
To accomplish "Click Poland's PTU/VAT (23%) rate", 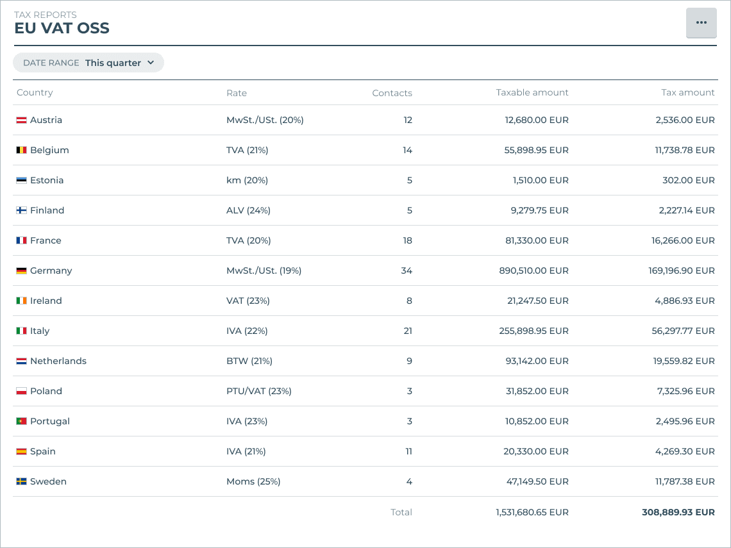I will [x=259, y=392].
